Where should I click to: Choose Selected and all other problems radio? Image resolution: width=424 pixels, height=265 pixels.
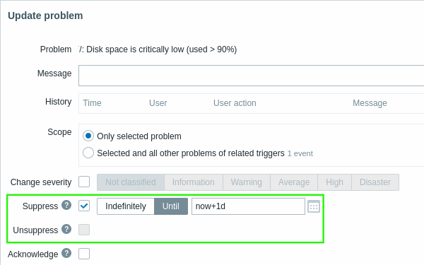(88, 153)
